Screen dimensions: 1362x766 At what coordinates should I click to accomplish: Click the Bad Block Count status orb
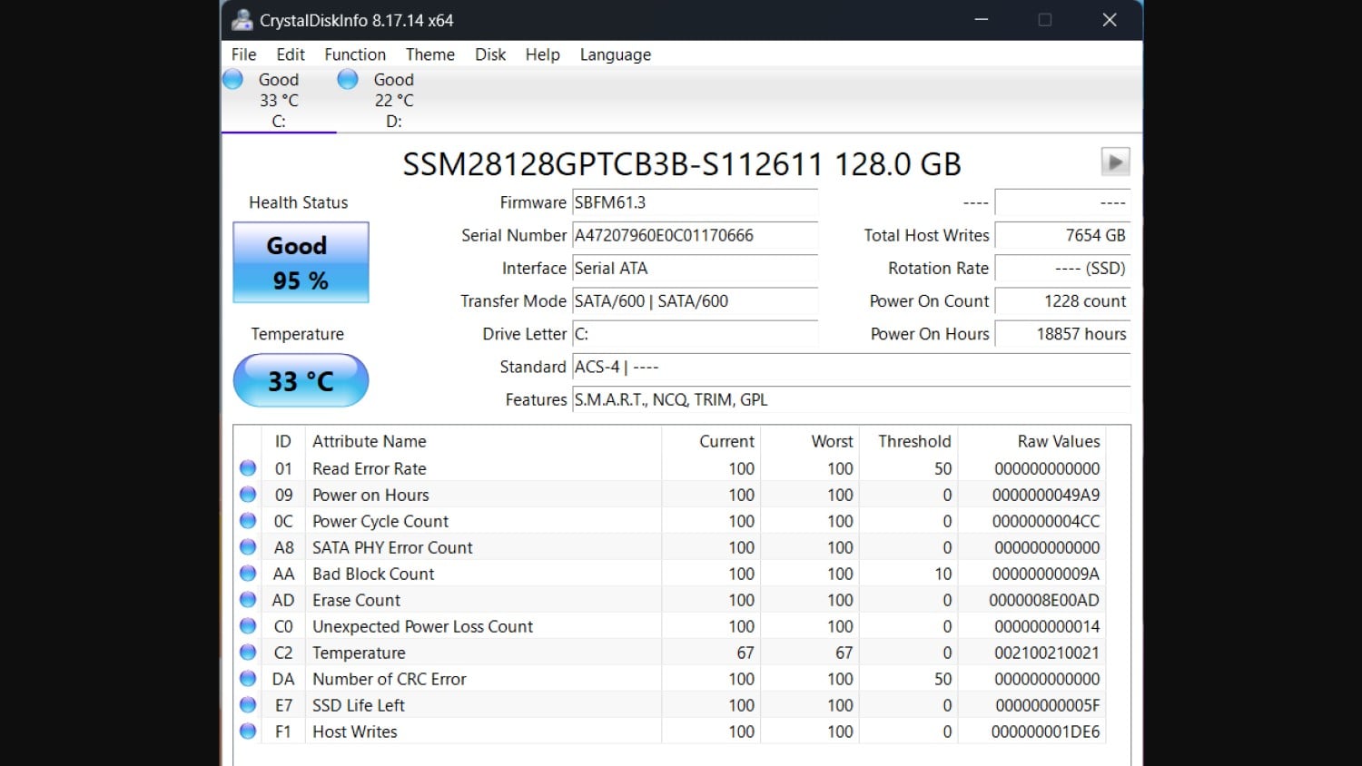(248, 574)
